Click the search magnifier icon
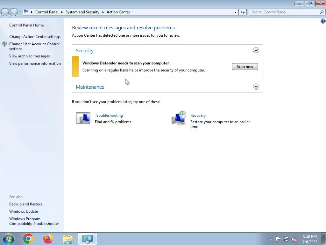This screenshot has width=326, height=245. [322, 12]
